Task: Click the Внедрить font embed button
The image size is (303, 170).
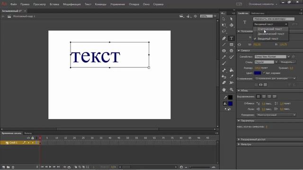Action: 287,62
